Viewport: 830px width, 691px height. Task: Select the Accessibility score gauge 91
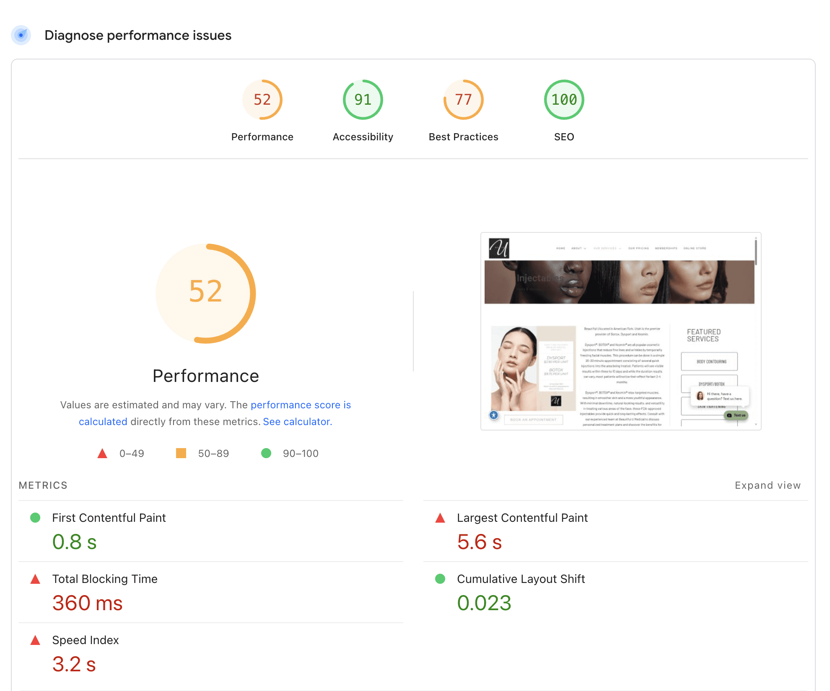pos(363,100)
